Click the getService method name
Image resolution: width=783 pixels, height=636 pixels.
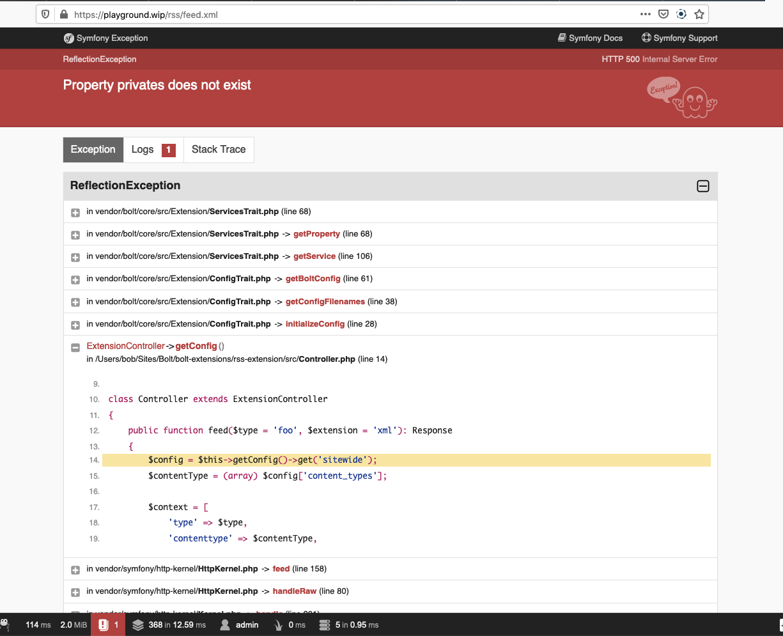314,256
